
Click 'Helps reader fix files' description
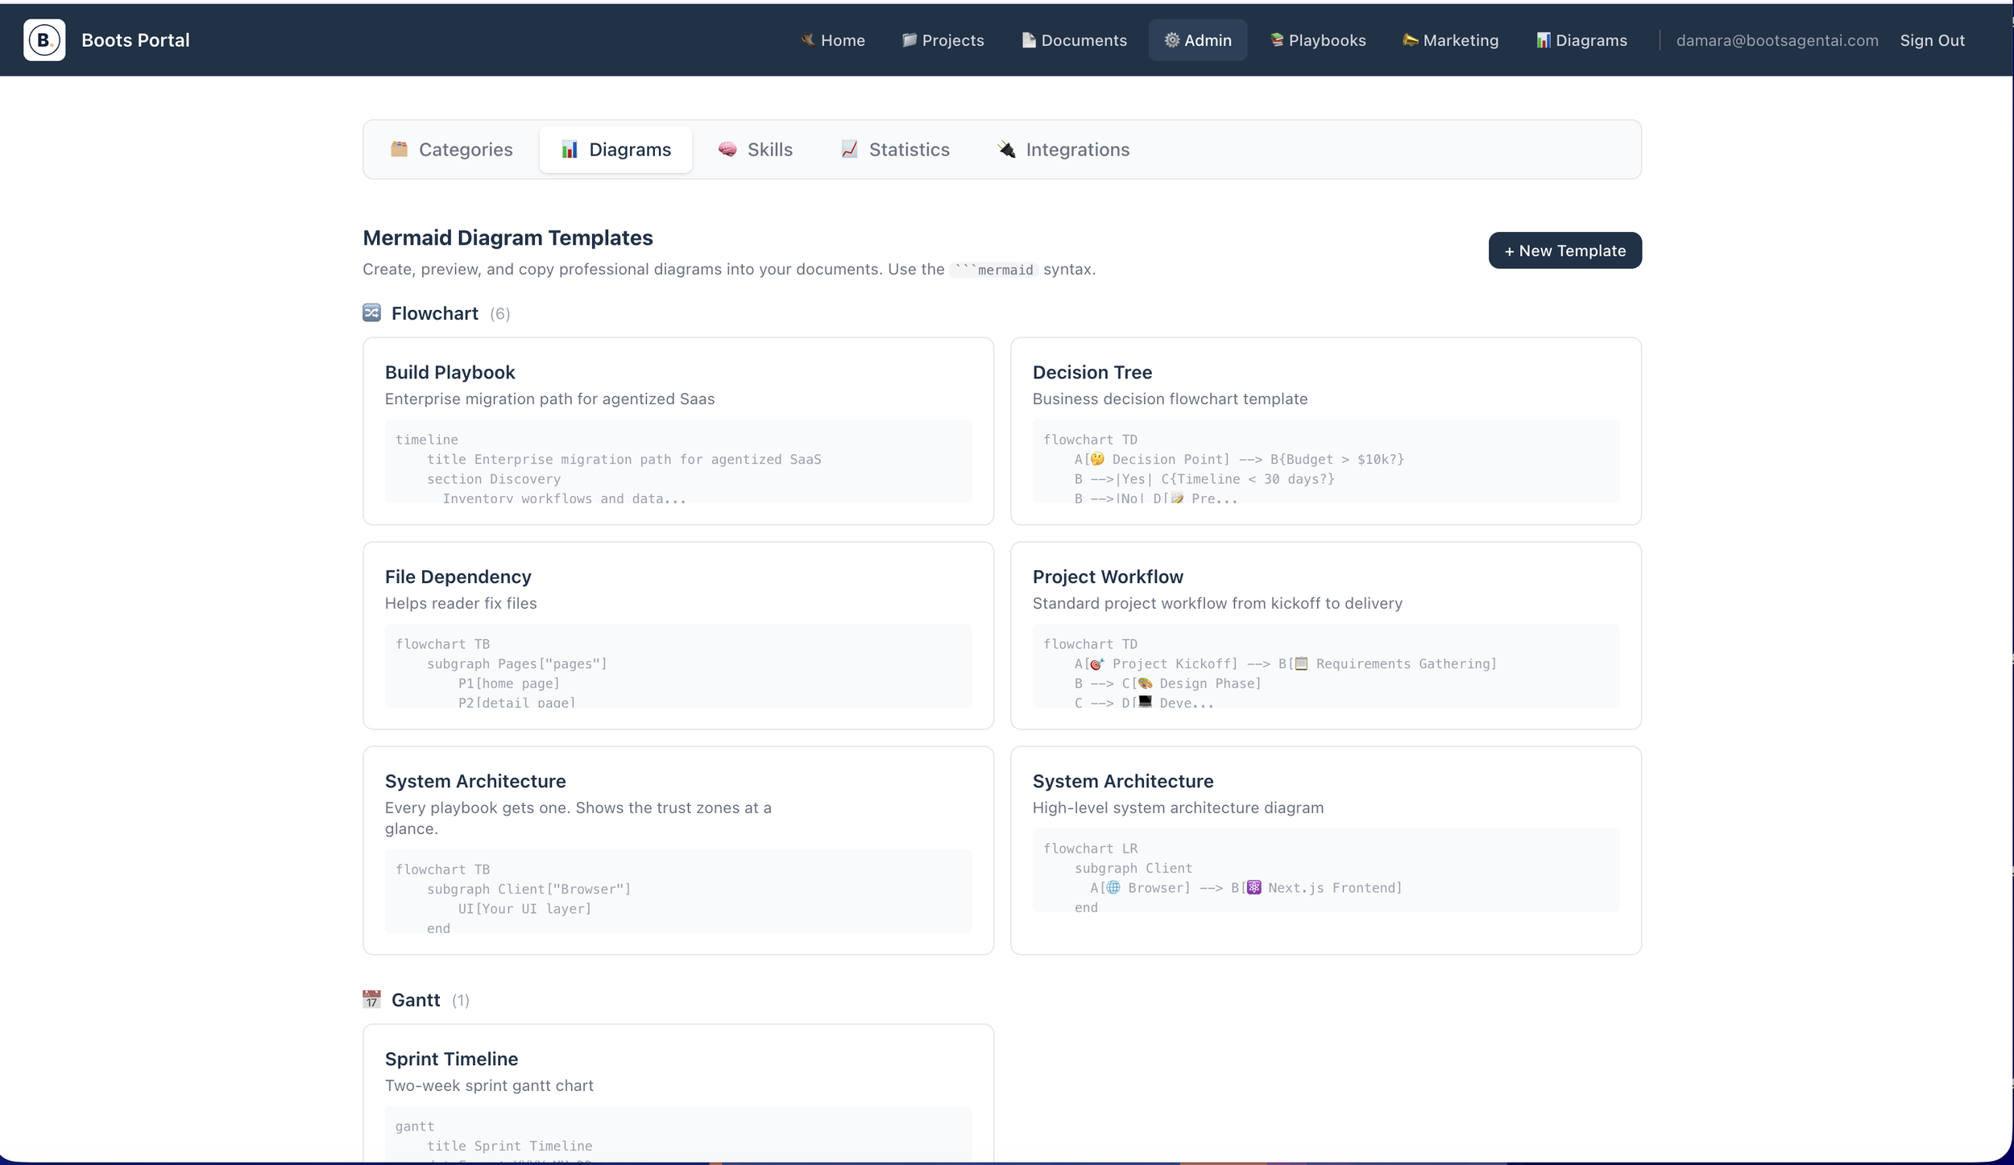coord(461,603)
